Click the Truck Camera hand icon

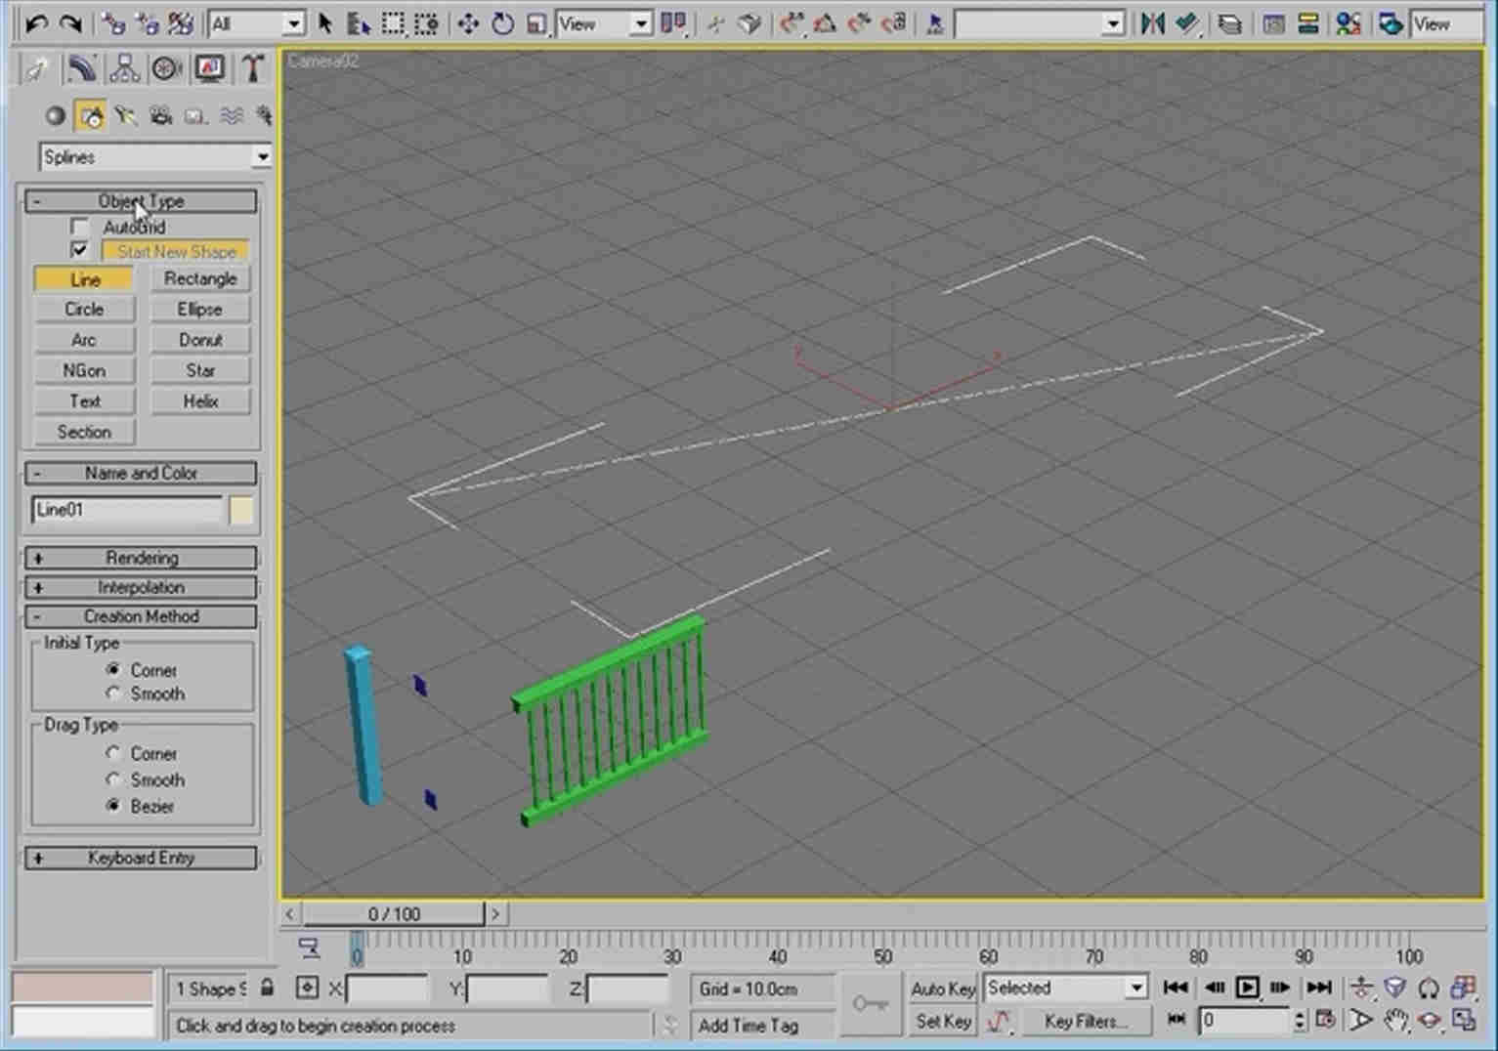coord(1395,1021)
